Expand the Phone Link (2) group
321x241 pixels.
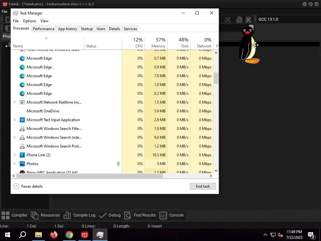tap(14, 155)
